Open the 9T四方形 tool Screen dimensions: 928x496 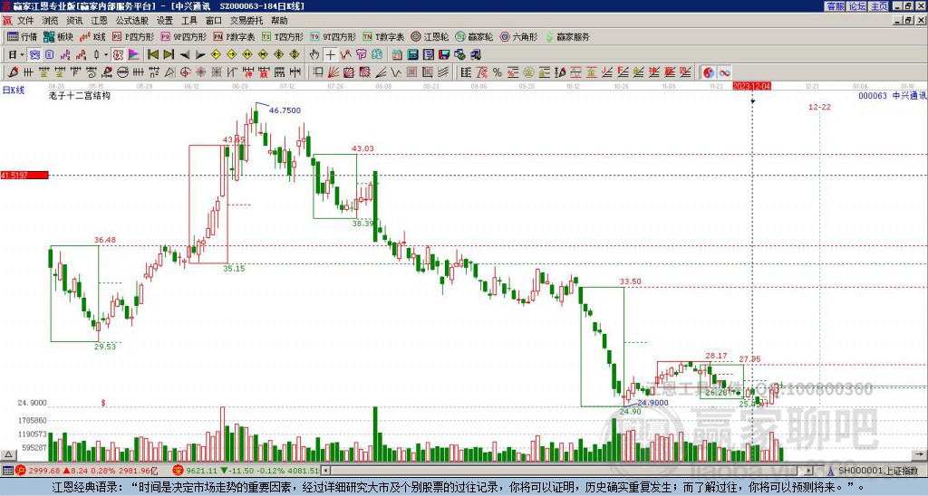tap(333, 36)
